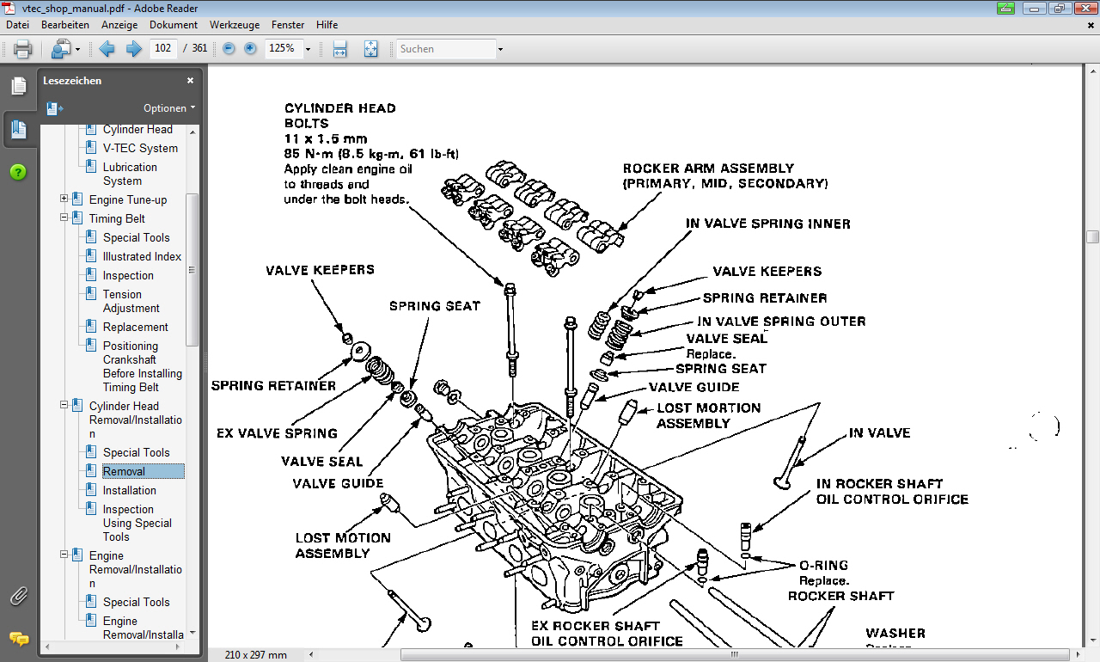Screen dimensions: 1100x662
Task: Open the zoom percentage dropdown arrow
Action: (308, 49)
